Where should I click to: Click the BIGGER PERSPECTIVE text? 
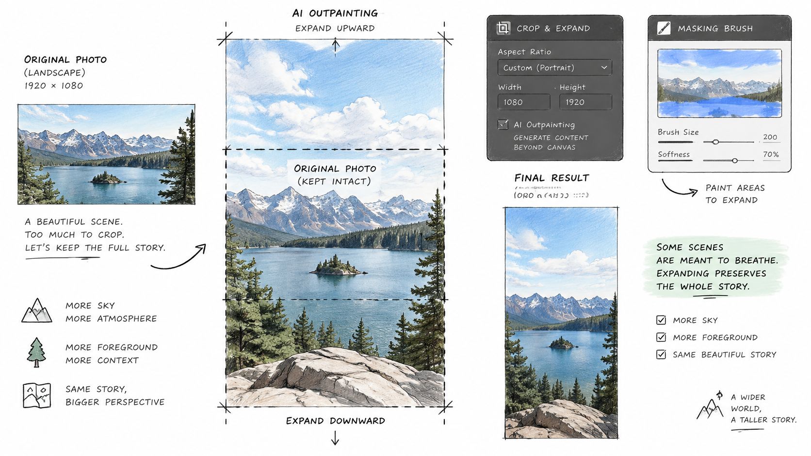(115, 402)
